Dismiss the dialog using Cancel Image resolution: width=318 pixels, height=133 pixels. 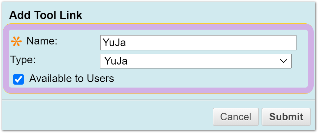tap(236, 117)
